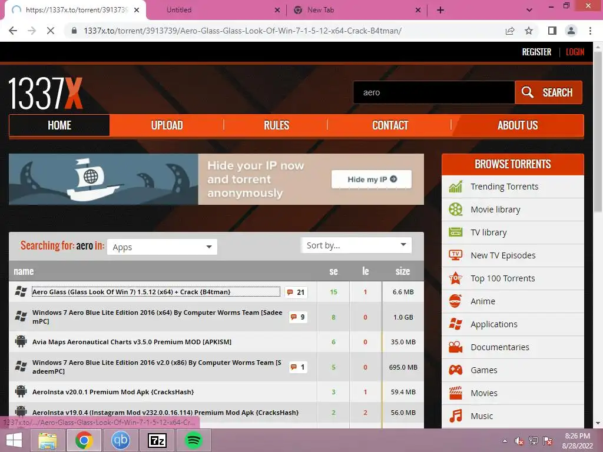This screenshot has width=603, height=452.
Task: Click the Android icon beside Avia Maps torrent
Action: pyautogui.click(x=21, y=341)
